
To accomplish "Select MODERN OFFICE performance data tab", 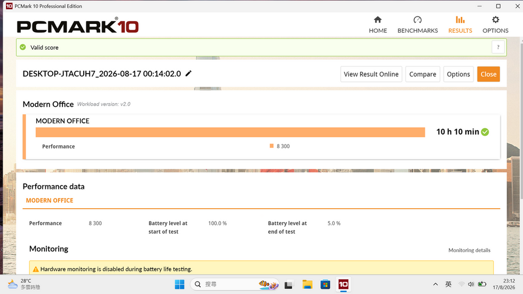I will coord(50,200).
